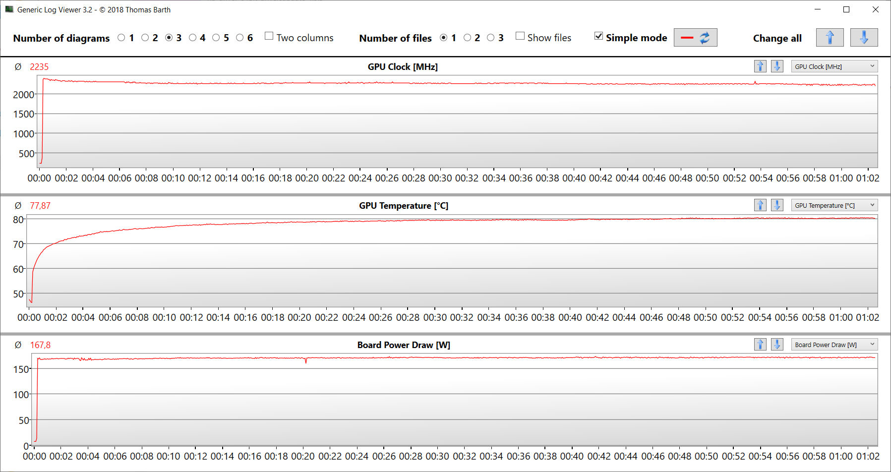The image size is (891, 472).
Task: Open the GPU Temperature [°C] sensor dropdown
Action: tap(834, 205)
